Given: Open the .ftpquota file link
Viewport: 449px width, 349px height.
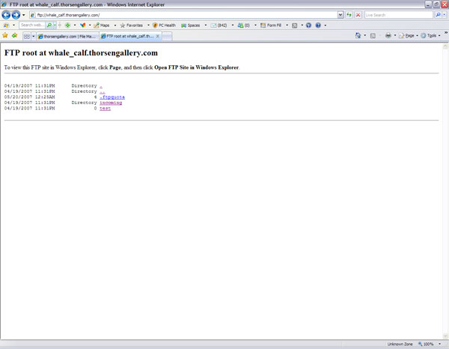Looking at the screenshot, I should [x=112, y=97].
